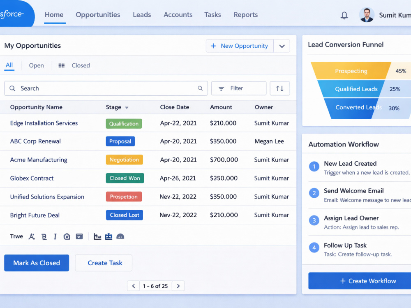Image resolution: width=411 pixels, height=308 pixels.
Task: Click the Closed Lost stage badge
Action: coord(125,215)
